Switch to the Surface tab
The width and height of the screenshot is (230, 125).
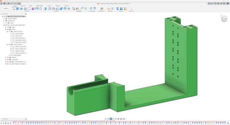tap(23, 6)
